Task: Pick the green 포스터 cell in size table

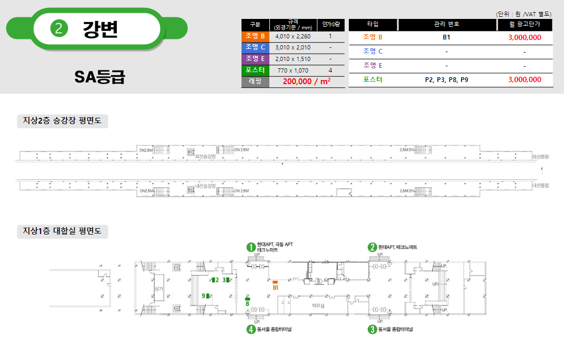Action: point(255,70)
